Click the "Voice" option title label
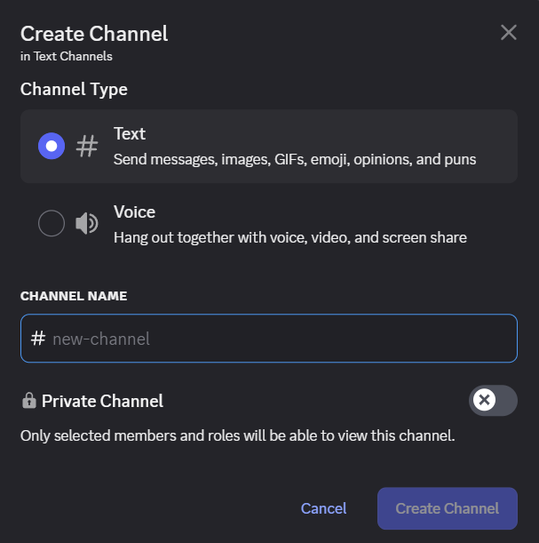539x543 pixels. 134,212
